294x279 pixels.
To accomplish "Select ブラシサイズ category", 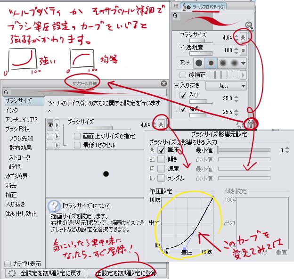I will tap(24, 101).
